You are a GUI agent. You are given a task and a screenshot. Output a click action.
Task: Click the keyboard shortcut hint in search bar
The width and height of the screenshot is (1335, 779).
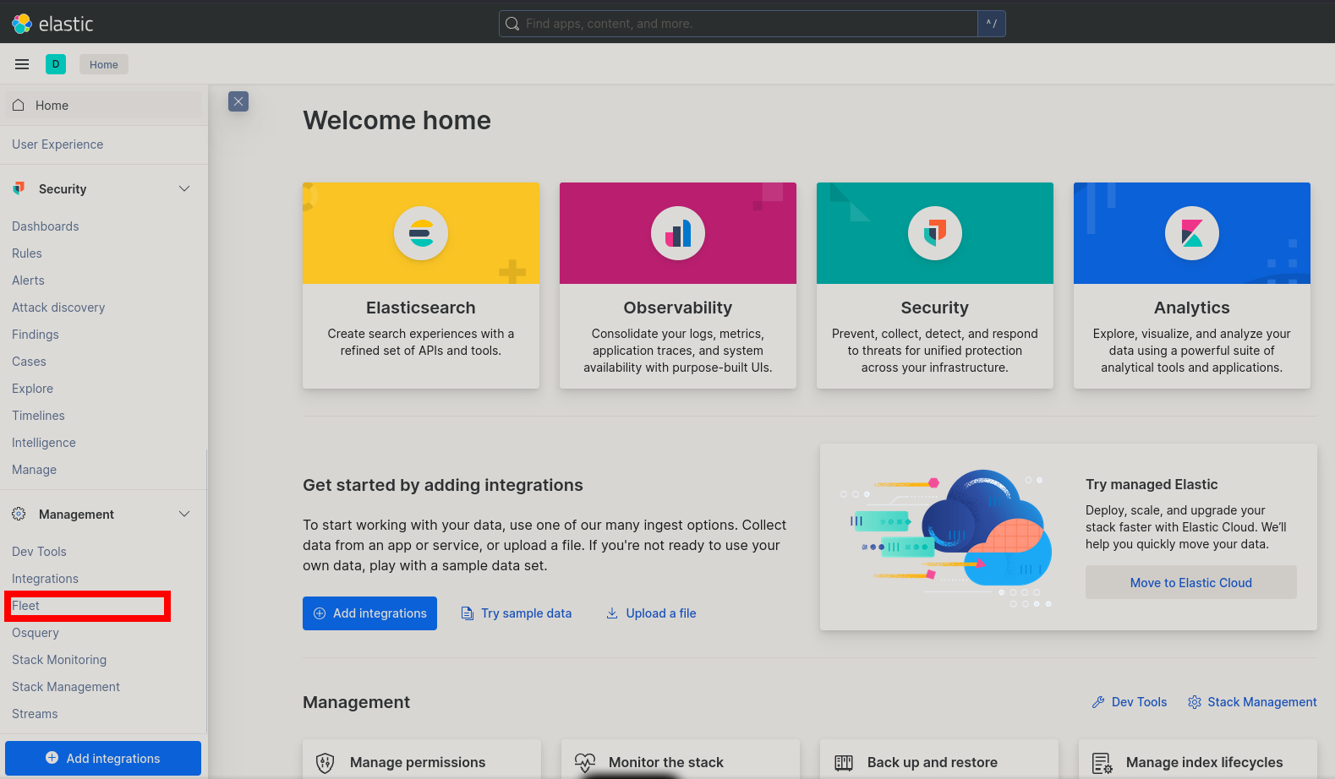pyautogui.click(x=992, y=24)
